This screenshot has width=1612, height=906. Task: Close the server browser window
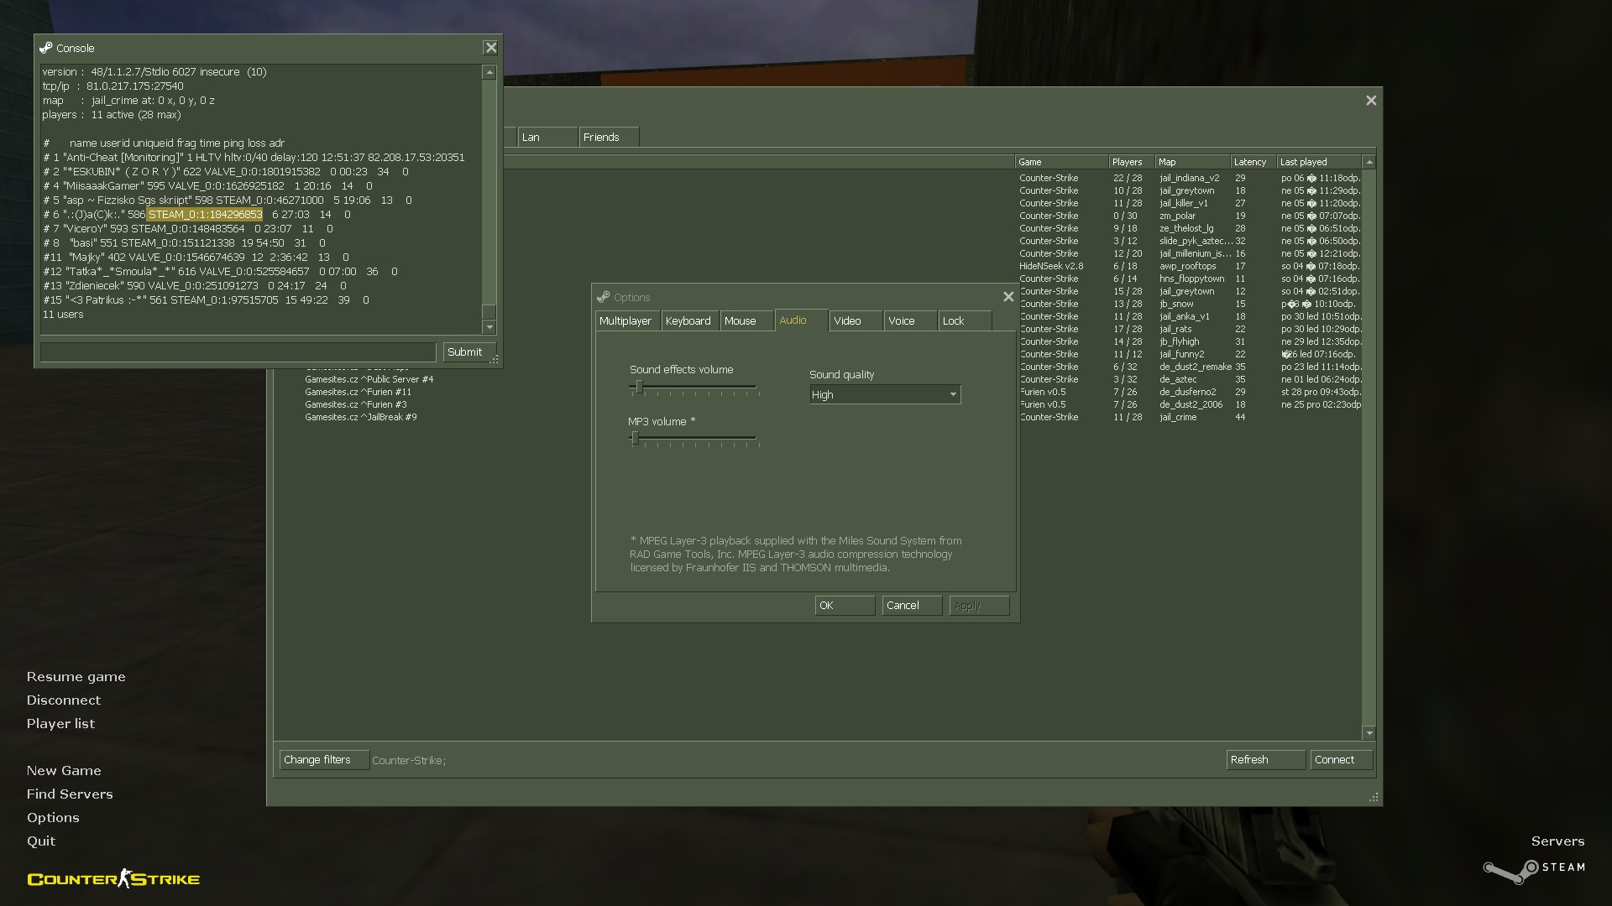click(x=1371, y=101)
